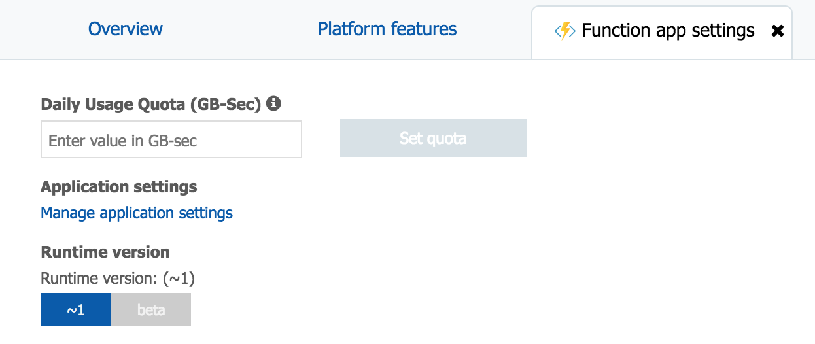Select the ~1 runtime version toggle

tap(76, 309)
